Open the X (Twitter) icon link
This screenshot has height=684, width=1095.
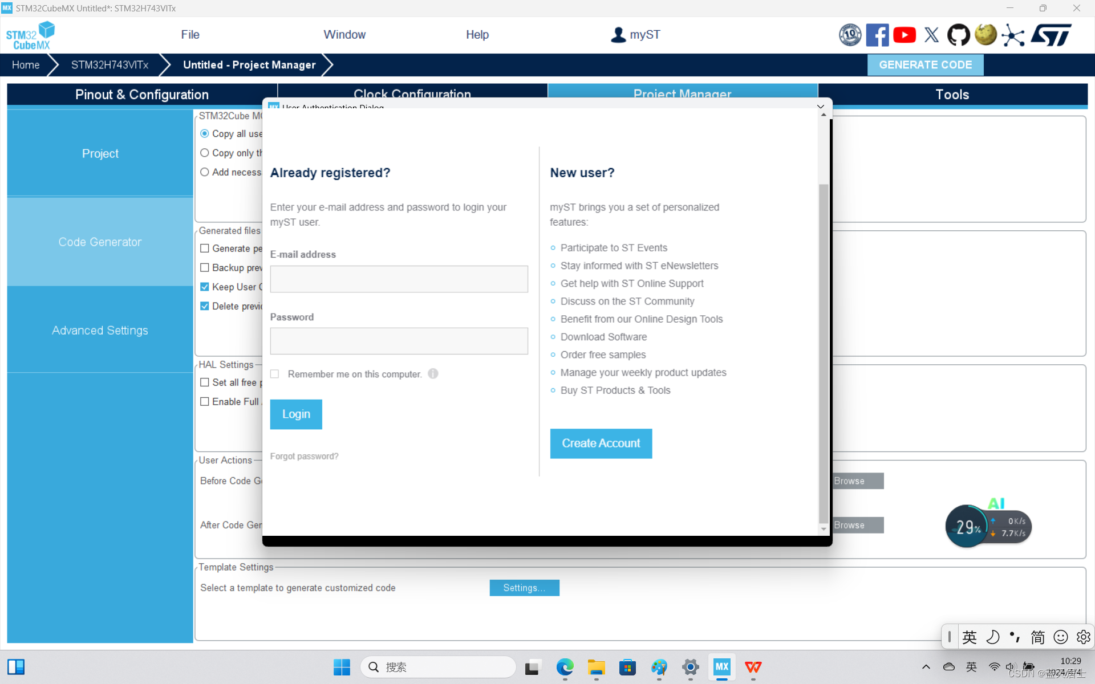pyautogui.click(x=931, y=35)
